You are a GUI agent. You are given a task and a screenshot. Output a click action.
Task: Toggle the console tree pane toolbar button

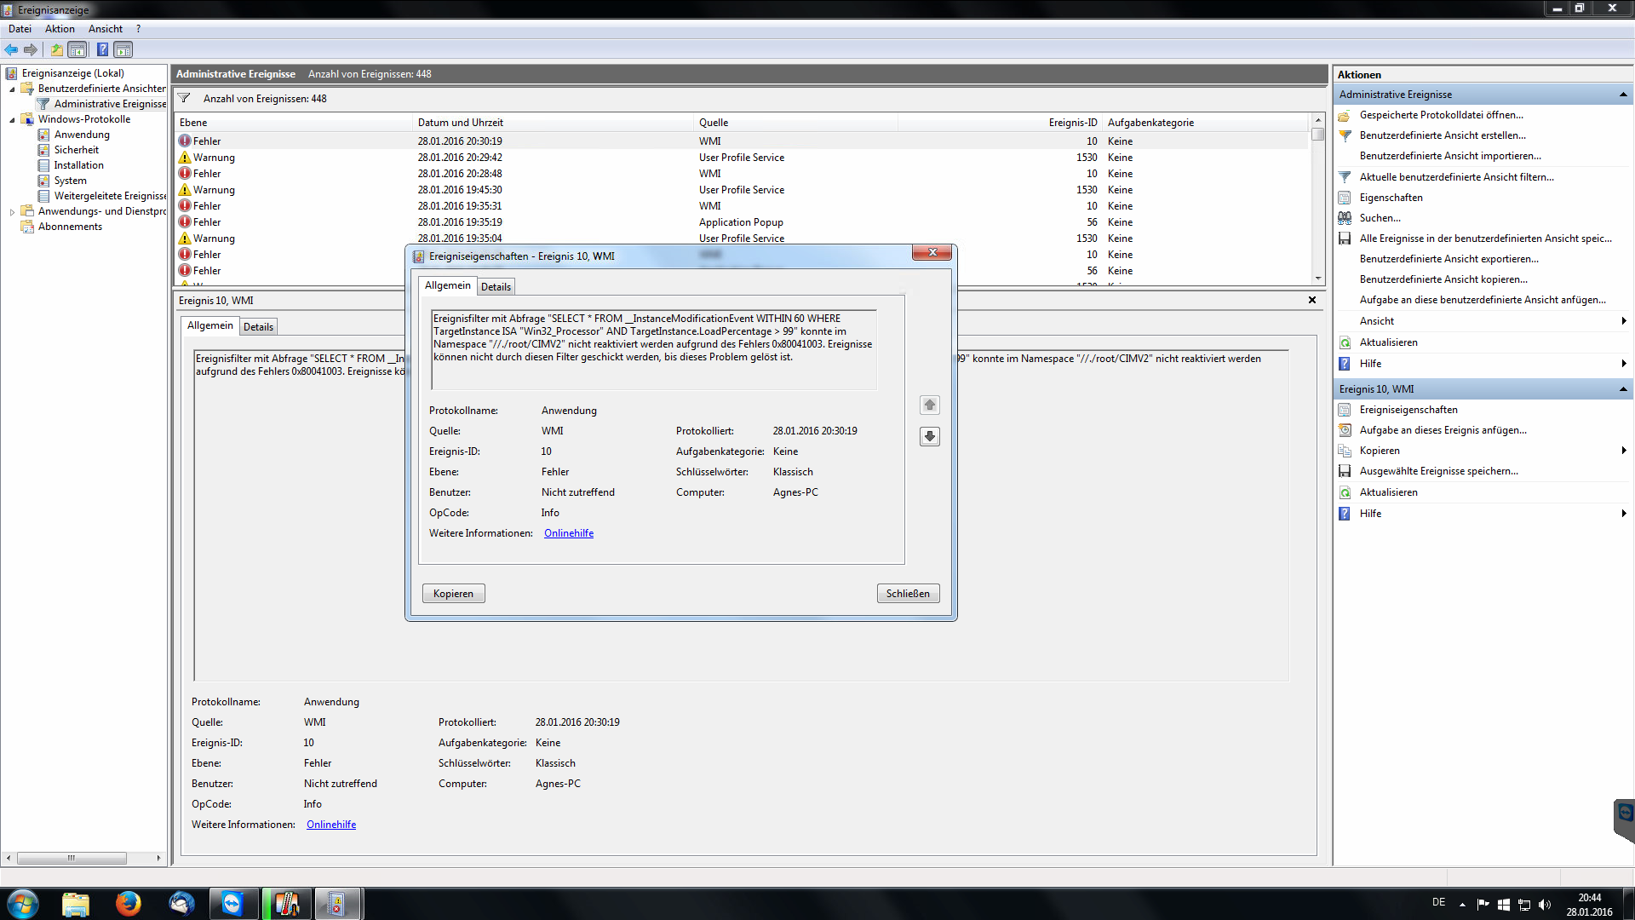[x=77, y=49]
